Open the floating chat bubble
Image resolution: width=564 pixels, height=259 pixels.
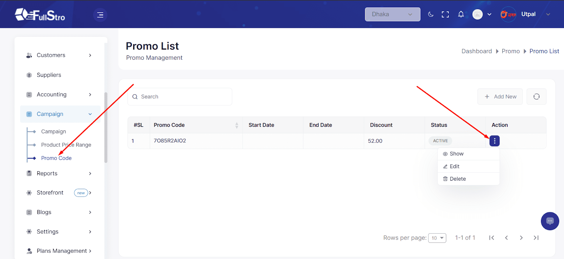coord(550,221)
